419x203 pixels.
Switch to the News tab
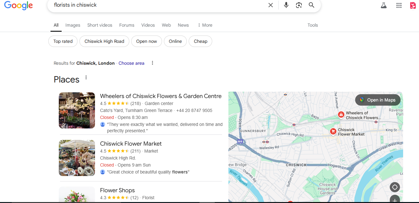coord(183,25)
